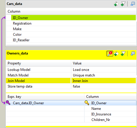This screenshot has height=128, width=137.
Task: Select highlighted ID_Owner row in Cars_data
Action: coord(73,18)
